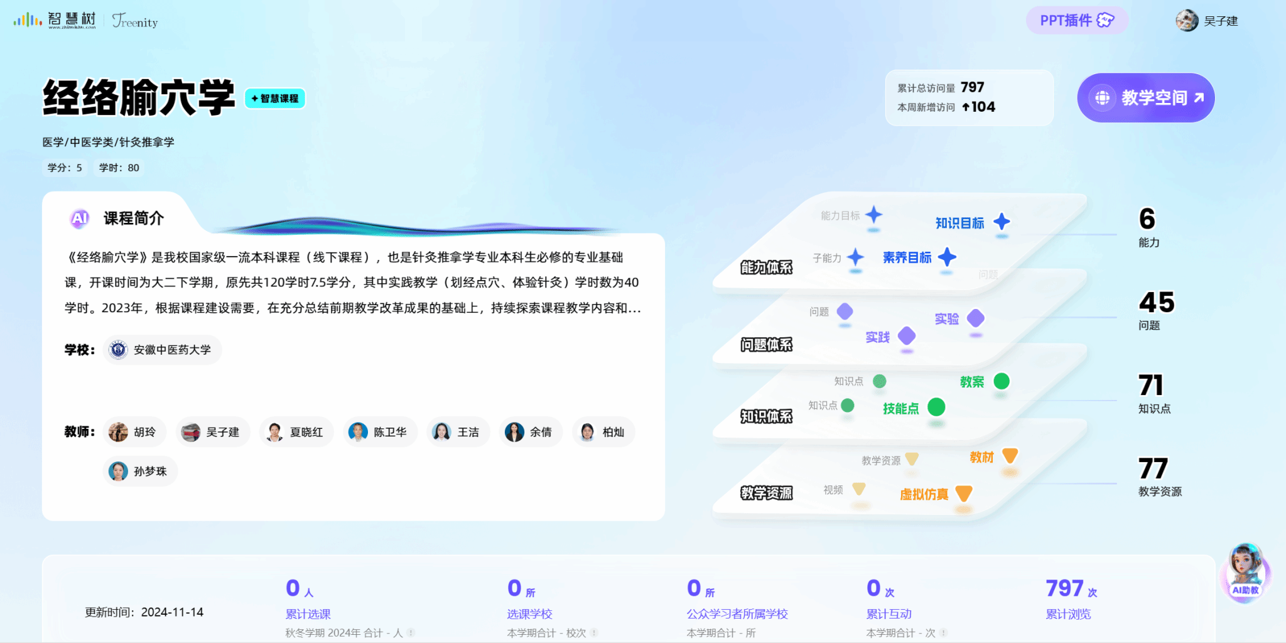Click the 虚拟仿真 orange marker icon
Screen dimensions: 1286x643
[963, 494]
